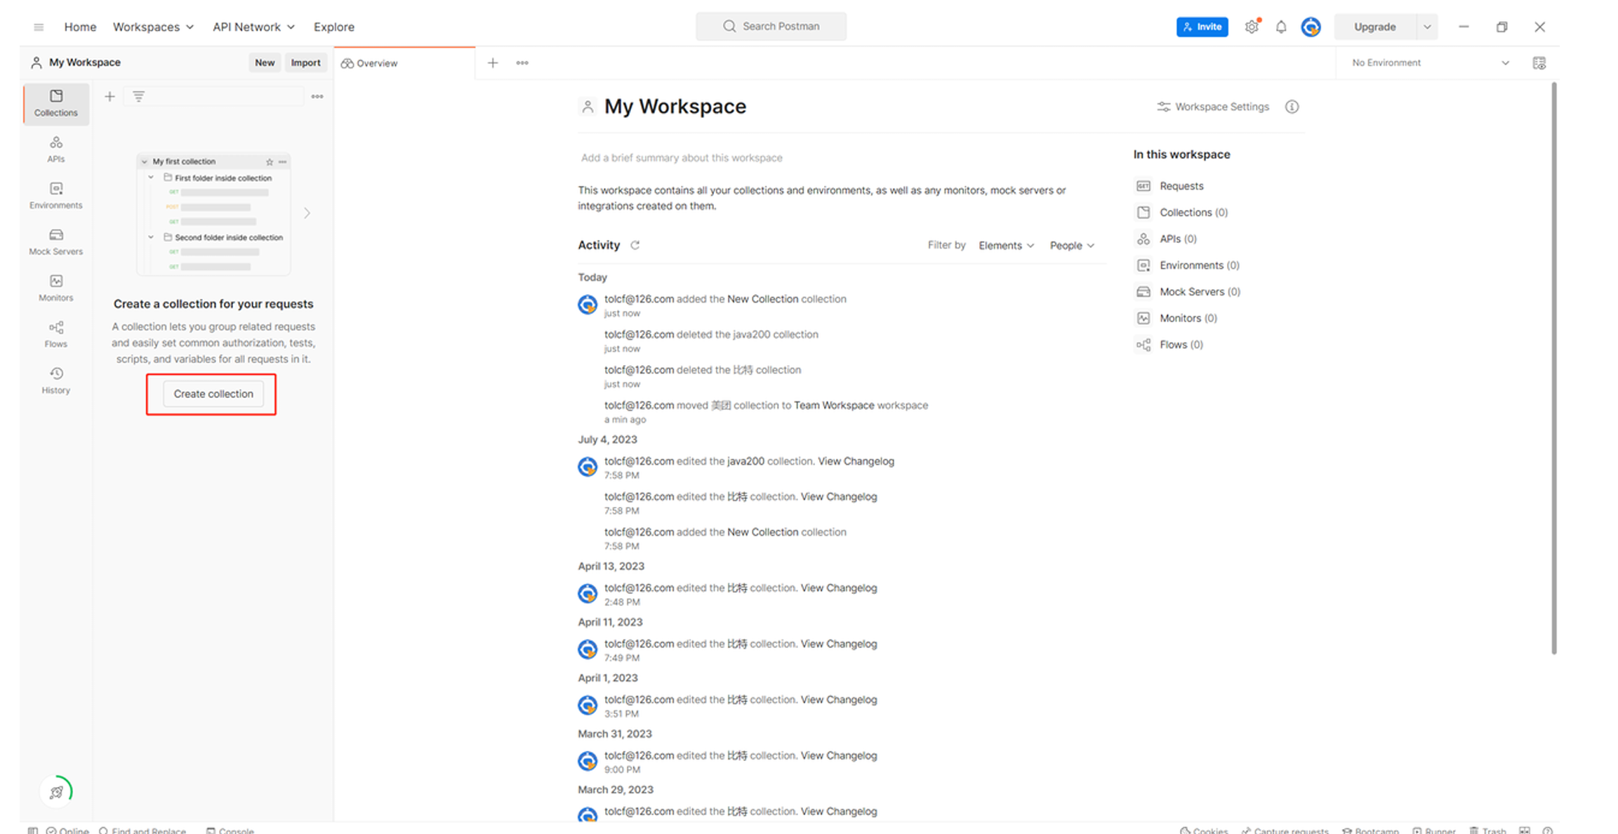Open Collections (0) in the workspace list
This screenshot has height=834, width=1618.
click(x=1193, y=212)
